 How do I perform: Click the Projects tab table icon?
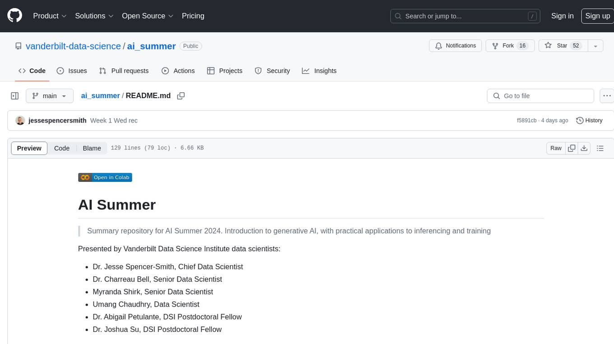tap(210, 71)
